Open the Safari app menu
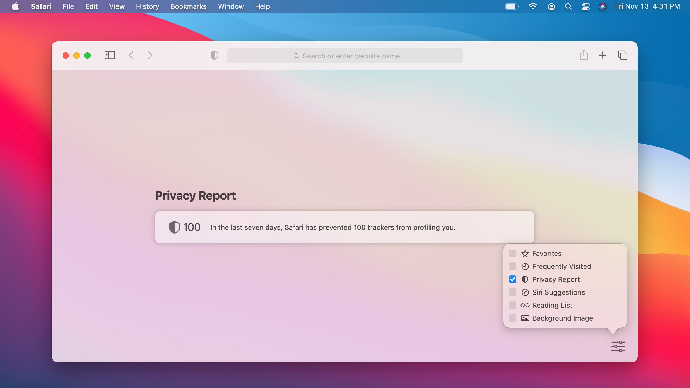 click(41, 6)
